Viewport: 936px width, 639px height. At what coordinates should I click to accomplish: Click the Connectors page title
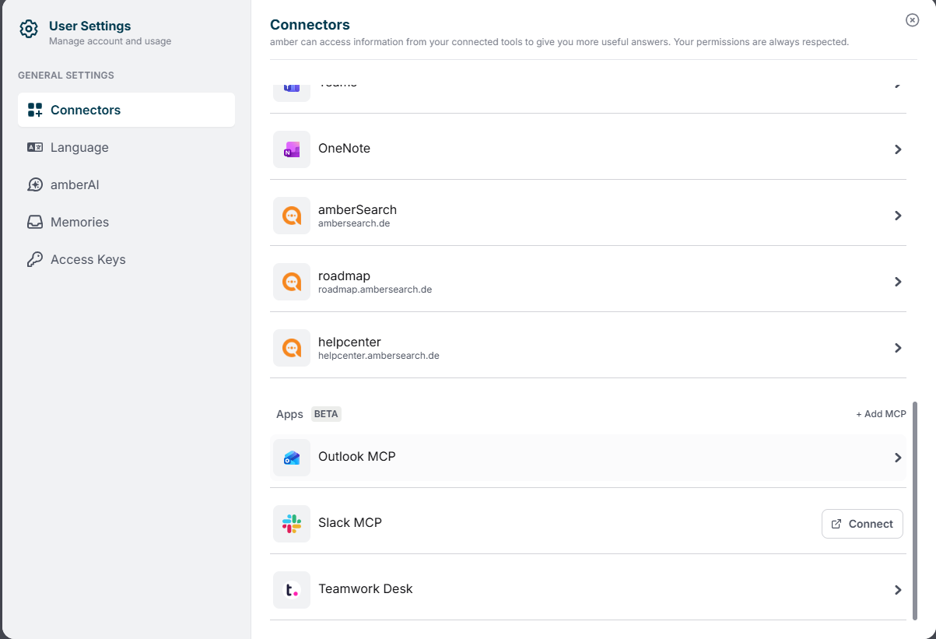310,25
